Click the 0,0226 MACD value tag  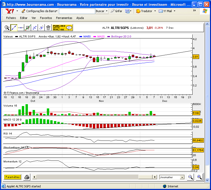197,121
